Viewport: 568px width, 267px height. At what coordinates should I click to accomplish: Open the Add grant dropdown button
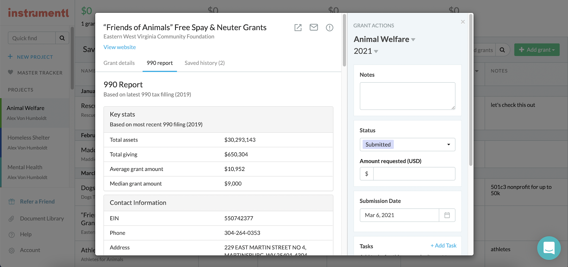pos(537,50)
